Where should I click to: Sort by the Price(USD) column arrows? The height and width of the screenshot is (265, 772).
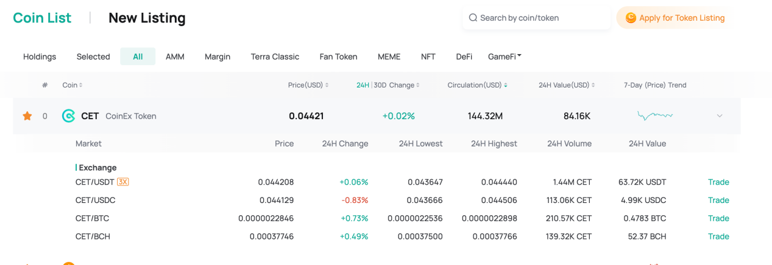pyautogui.click(x=327, y=85)
